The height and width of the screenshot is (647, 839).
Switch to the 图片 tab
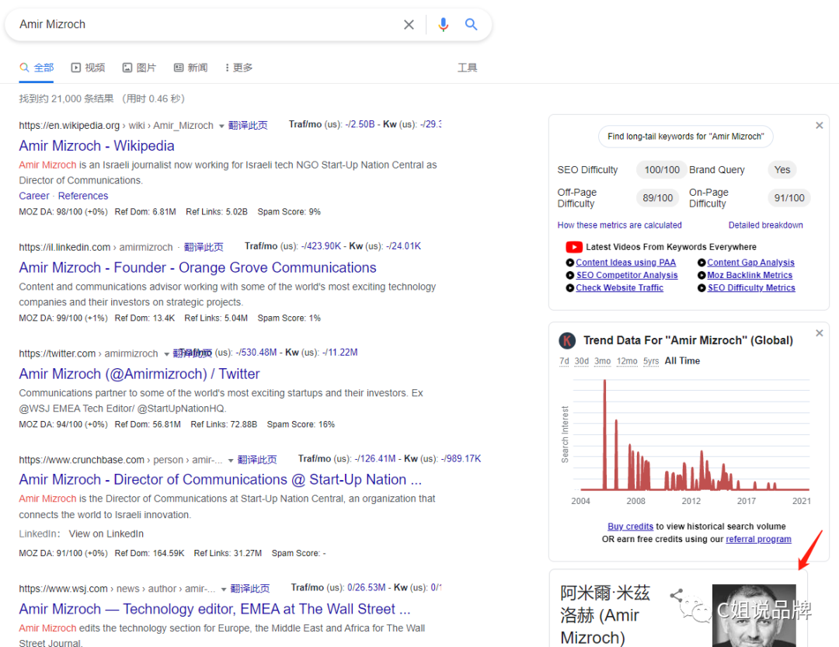coord(146,68)
